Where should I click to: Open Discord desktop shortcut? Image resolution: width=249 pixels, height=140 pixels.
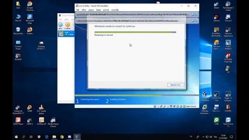point(228,18)
